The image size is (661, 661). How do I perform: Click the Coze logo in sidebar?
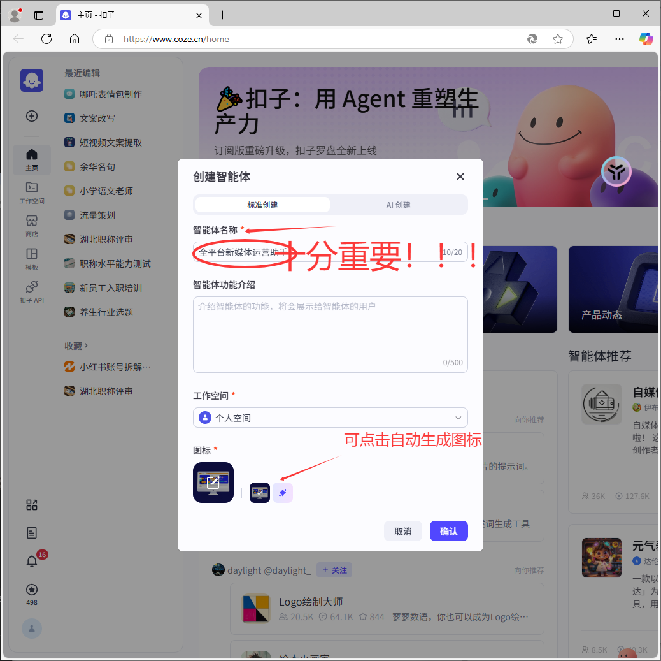click(32, 80)
